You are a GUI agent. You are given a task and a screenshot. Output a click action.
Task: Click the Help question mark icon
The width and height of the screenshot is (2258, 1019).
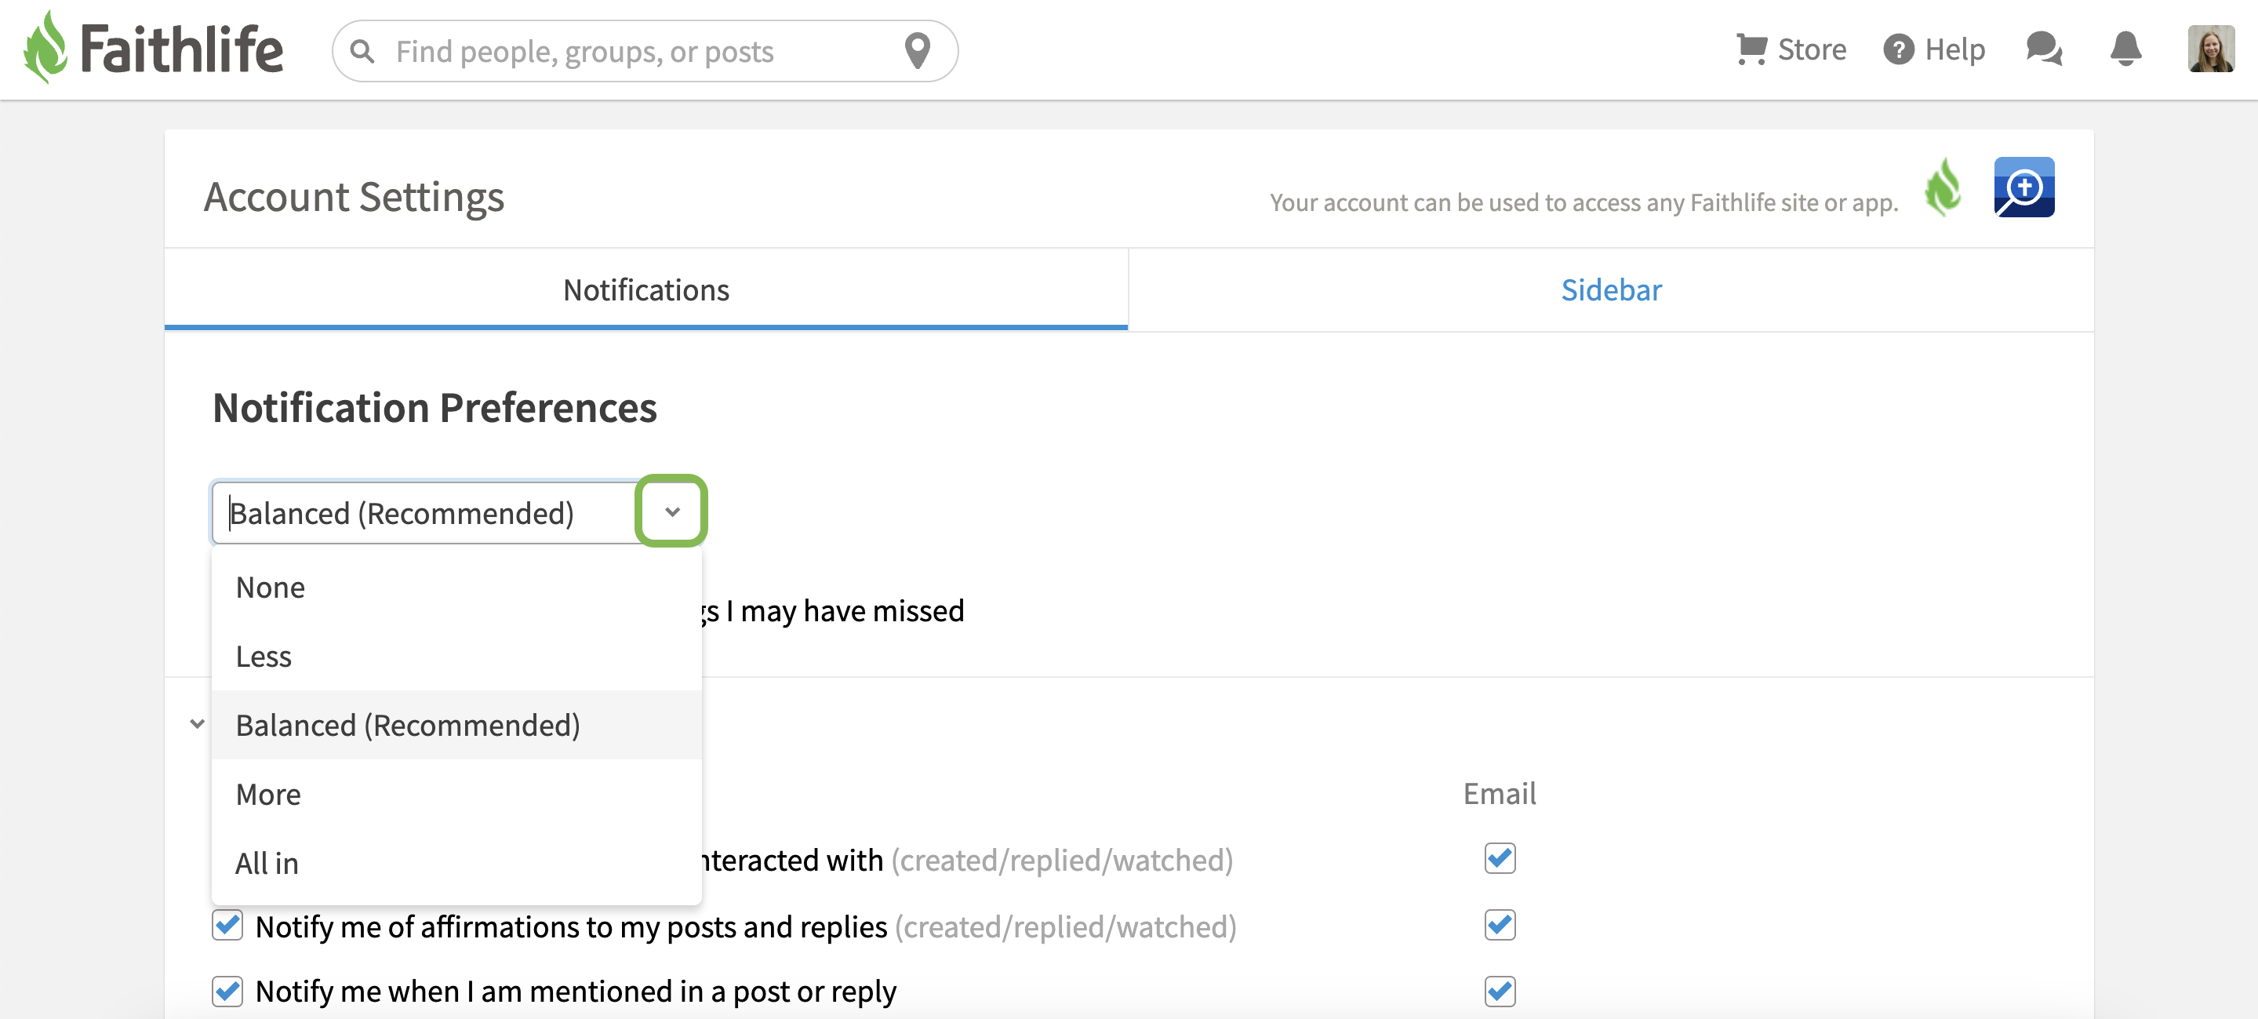1898,49
